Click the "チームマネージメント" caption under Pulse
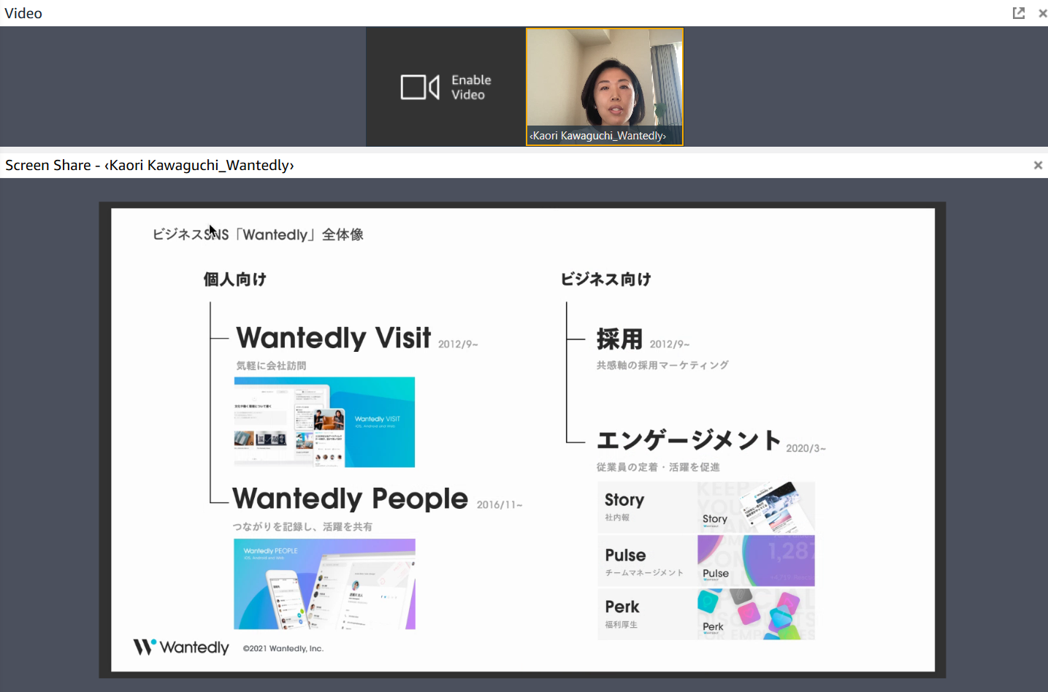This screenshot has width=1048, height=692. tap(644, 573)
